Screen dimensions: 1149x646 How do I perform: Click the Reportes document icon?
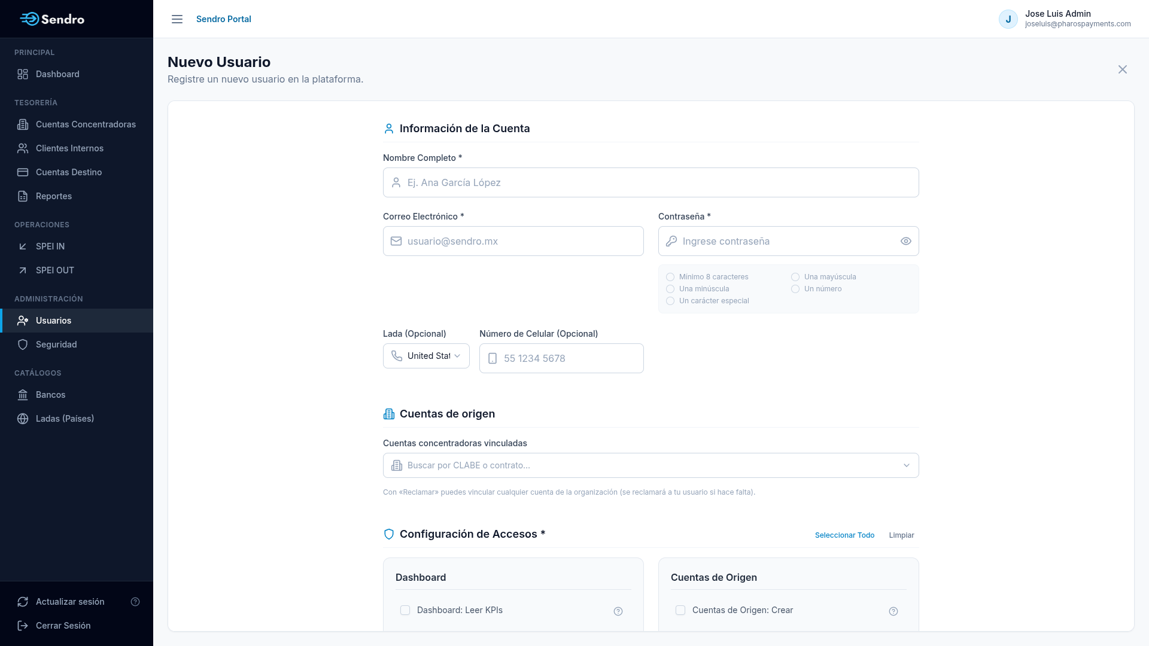23,196
